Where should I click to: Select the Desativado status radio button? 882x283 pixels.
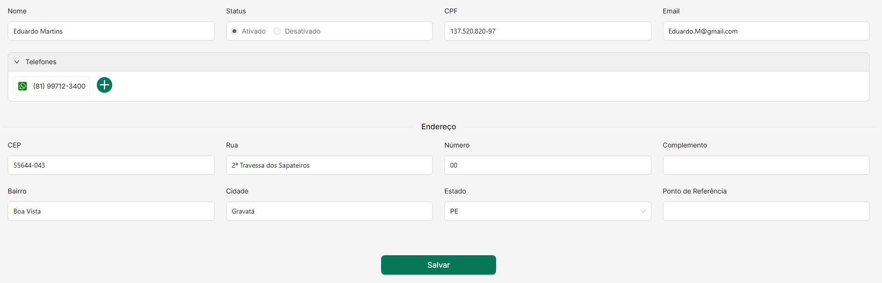277,31
